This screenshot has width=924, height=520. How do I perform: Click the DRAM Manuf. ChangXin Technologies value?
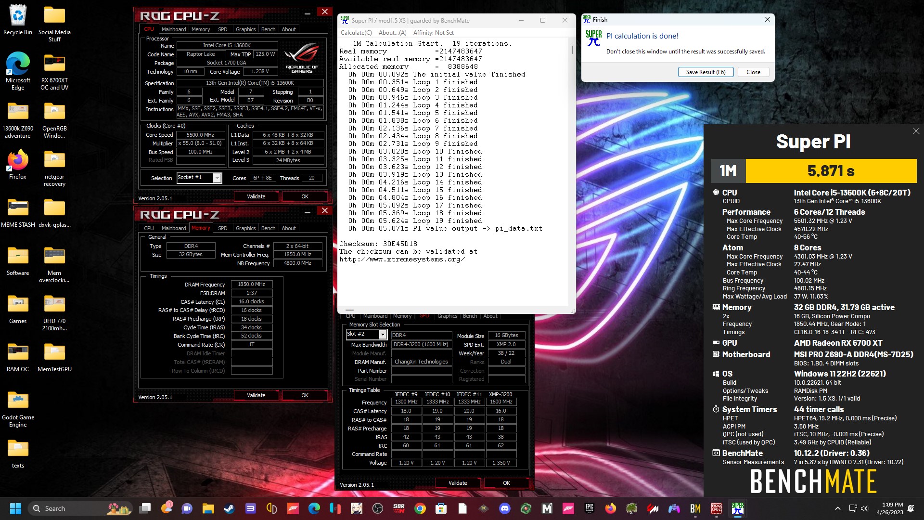point(422,362)
